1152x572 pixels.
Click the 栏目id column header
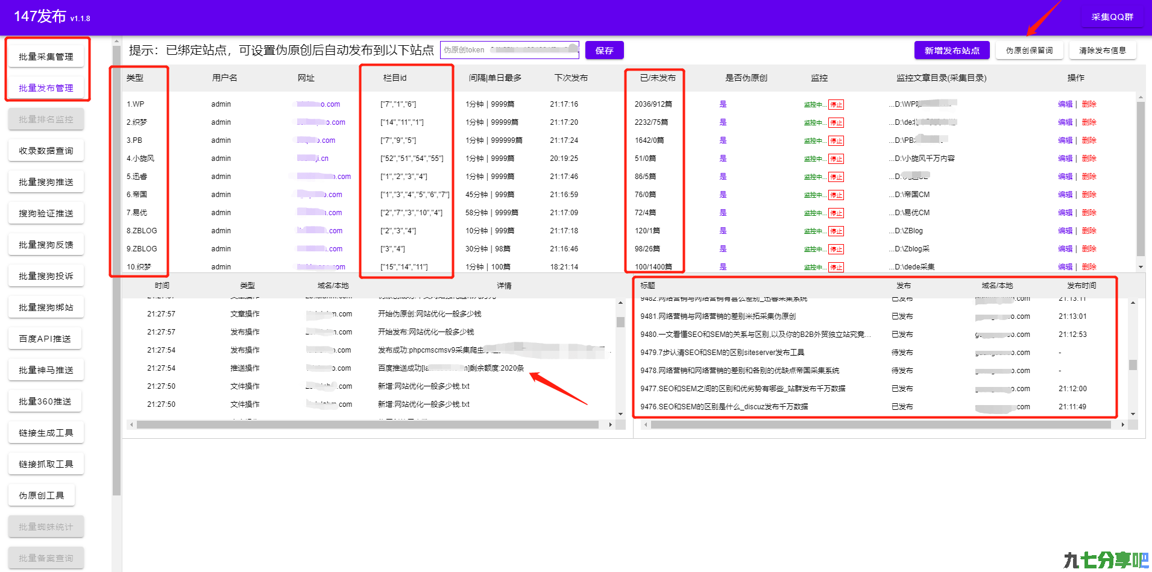pos(395,78)
